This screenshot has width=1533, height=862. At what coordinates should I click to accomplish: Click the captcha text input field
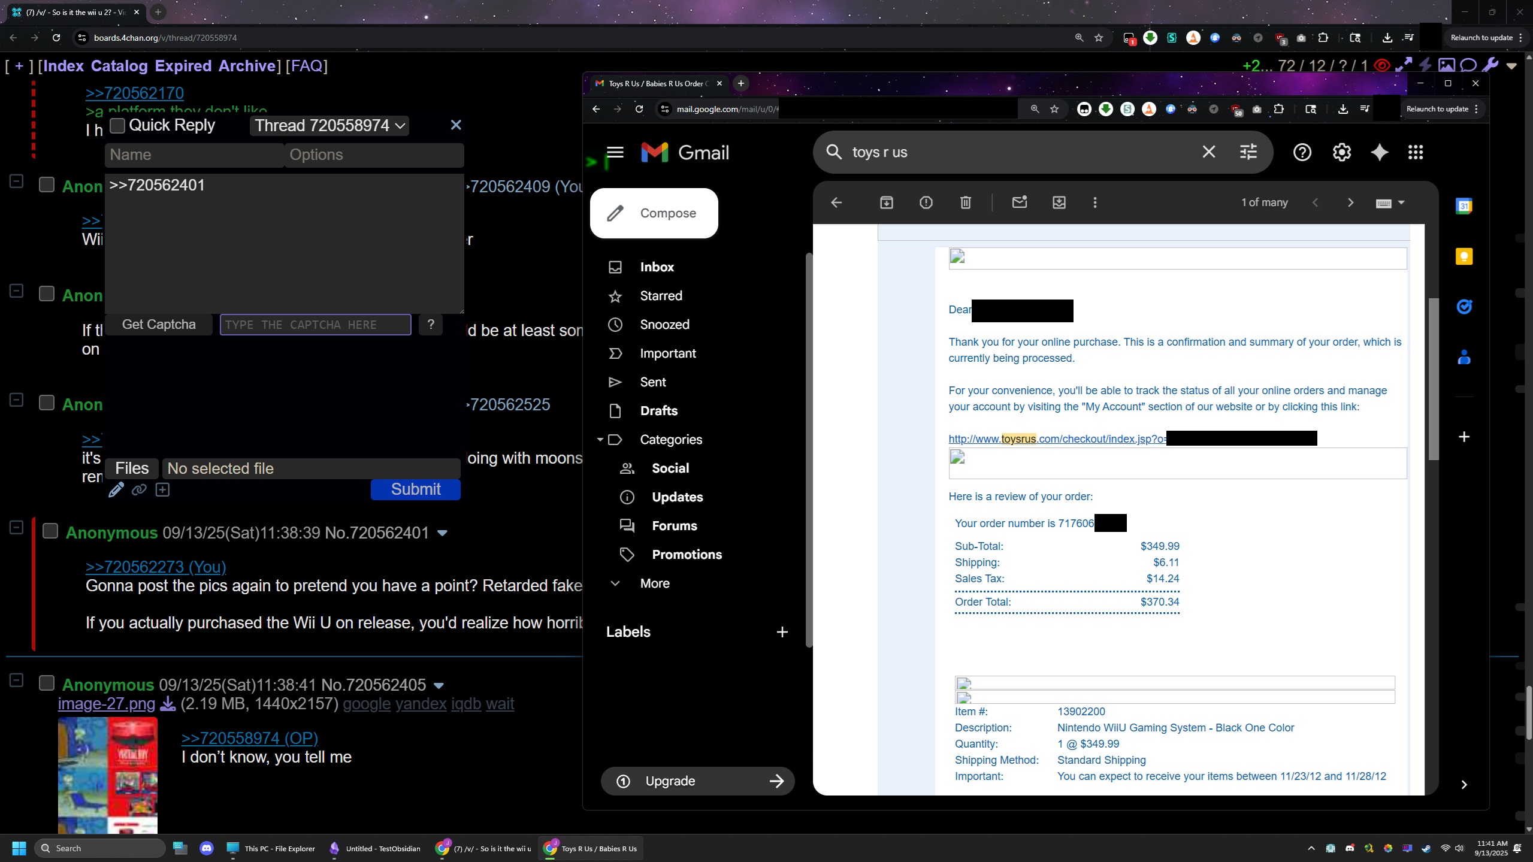click(316, 325)
